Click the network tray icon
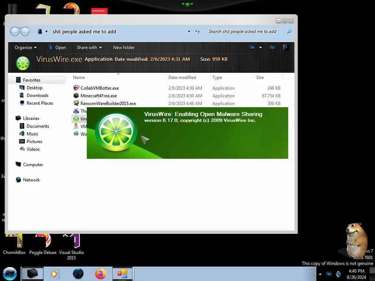The height and width of the screenshot is (281, 375). pos(329,274)
